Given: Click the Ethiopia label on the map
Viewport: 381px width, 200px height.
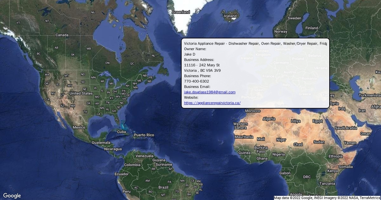Looking at the screenshot, I should click(336, 156).
